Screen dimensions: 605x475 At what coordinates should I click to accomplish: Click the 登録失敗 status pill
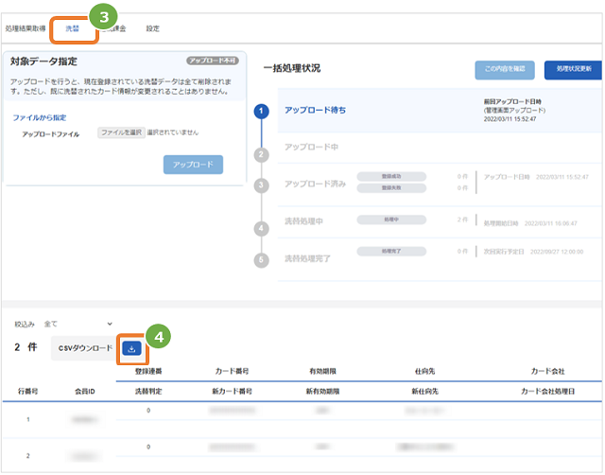click(x=391, y=188)
